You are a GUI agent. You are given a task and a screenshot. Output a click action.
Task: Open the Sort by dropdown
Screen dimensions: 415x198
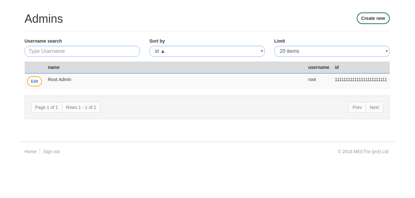point(207,51)
